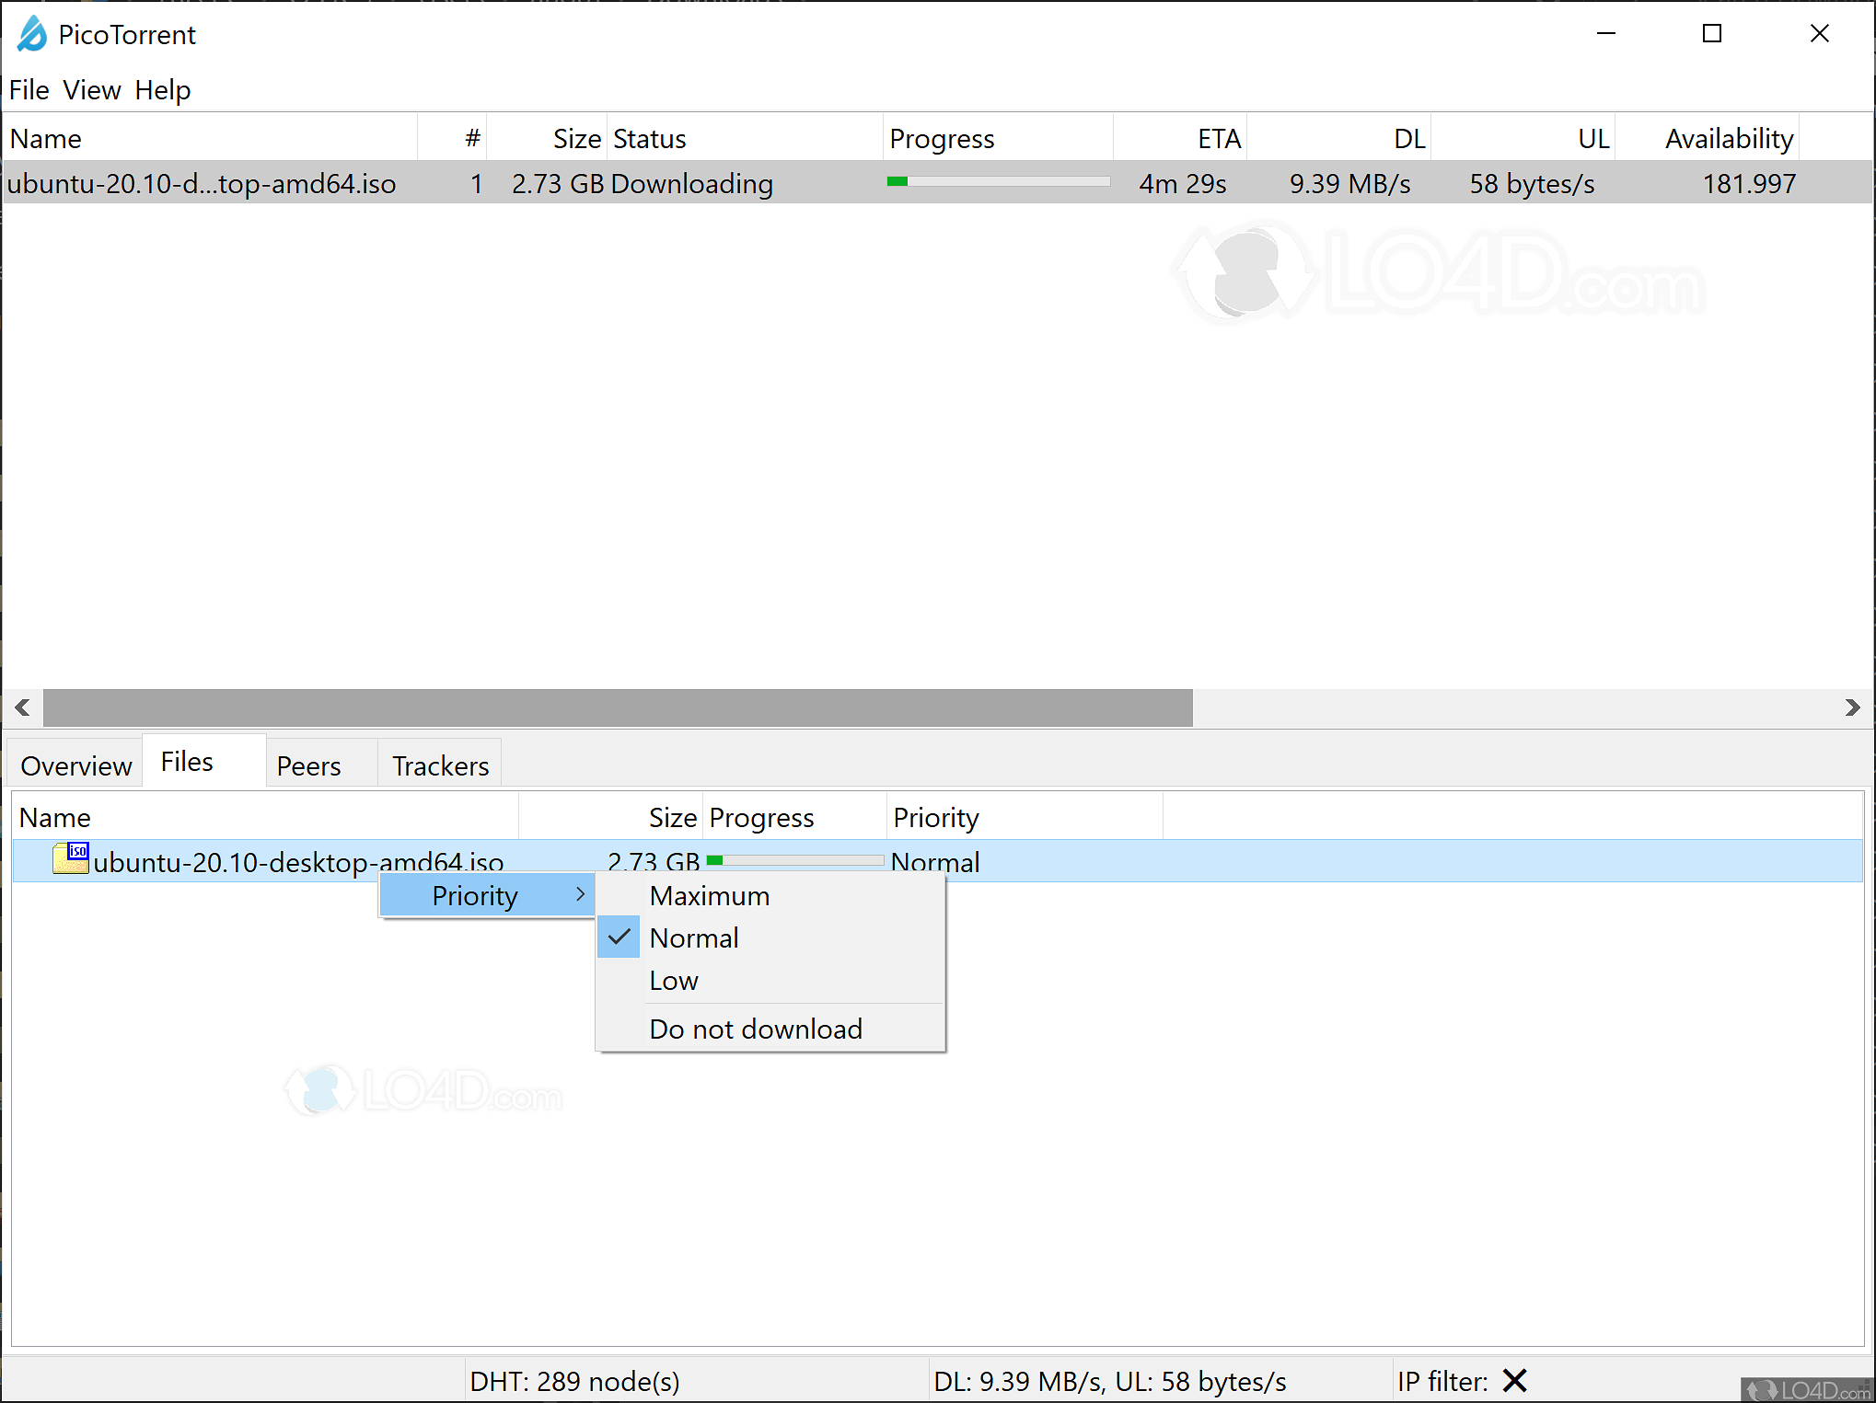Open the File menu

click(29, 89)
